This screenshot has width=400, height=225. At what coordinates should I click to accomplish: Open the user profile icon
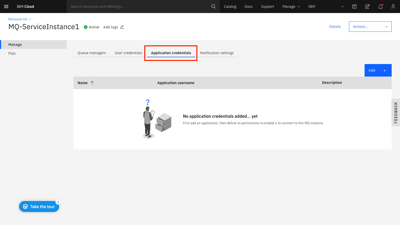[x=393, y=7]
